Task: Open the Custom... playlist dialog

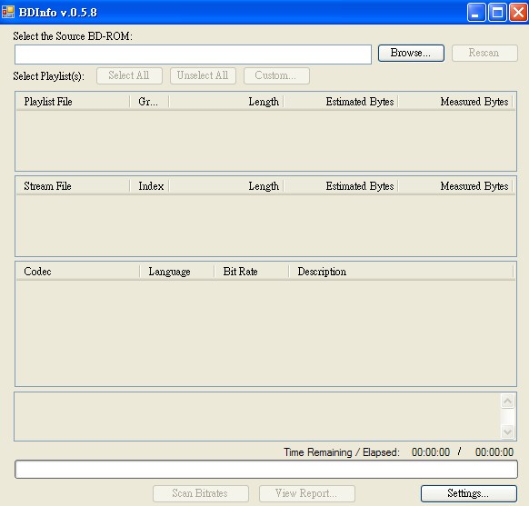Action: pos(276,75)
